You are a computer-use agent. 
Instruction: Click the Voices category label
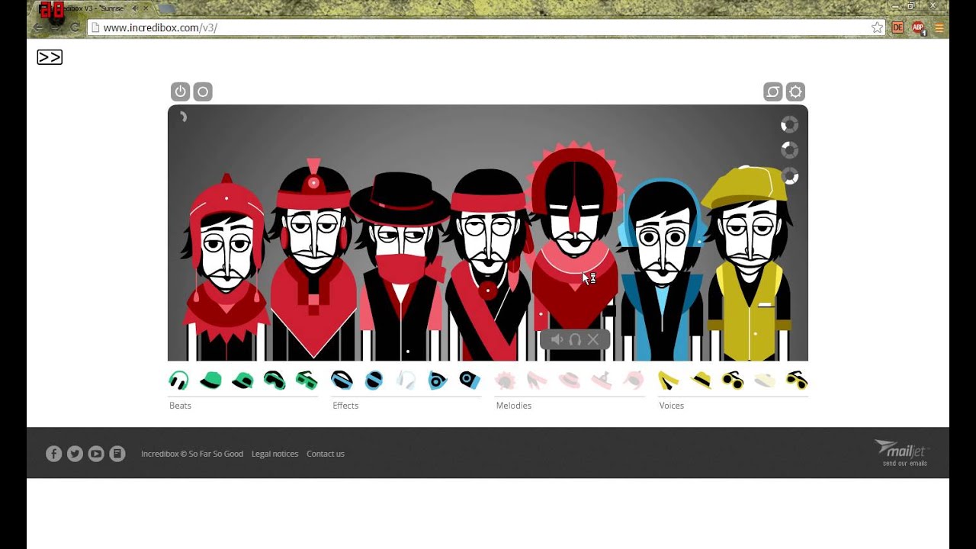[x=672, y=406]
